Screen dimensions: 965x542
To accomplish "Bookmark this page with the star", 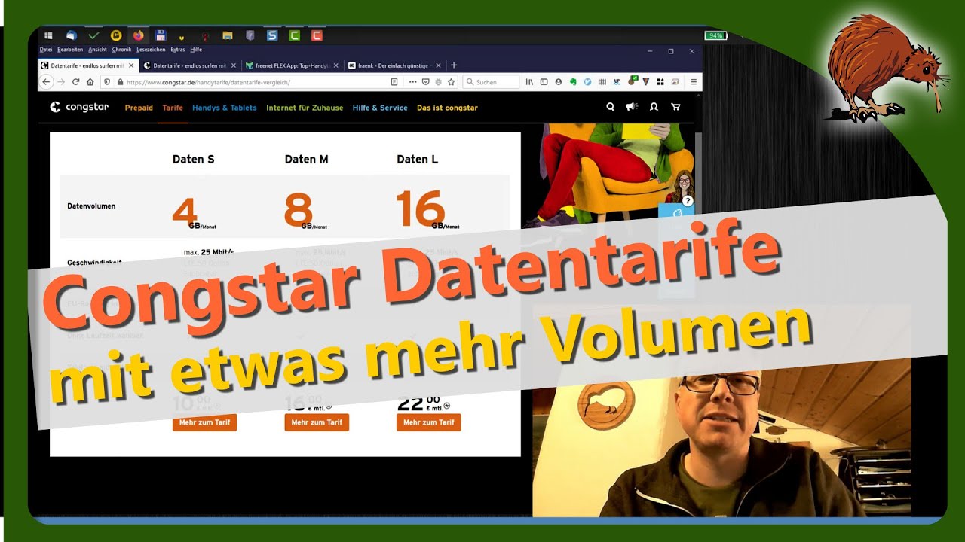I will [x=451, y=81].
